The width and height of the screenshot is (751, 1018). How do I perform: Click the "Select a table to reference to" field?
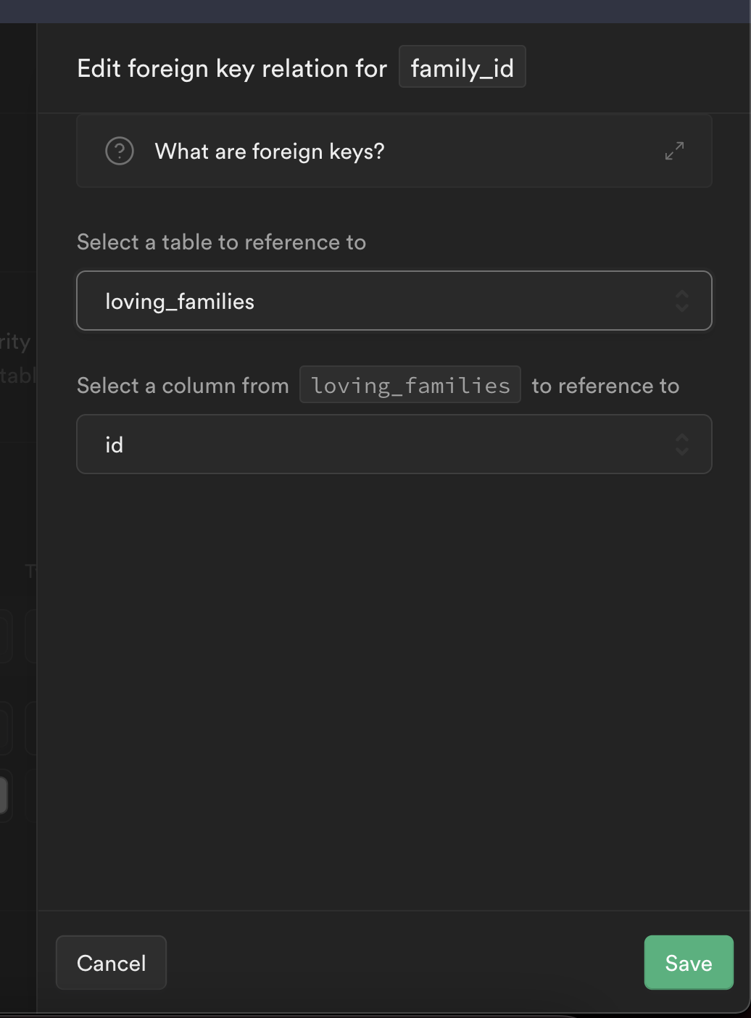click(x=394, y=301)
